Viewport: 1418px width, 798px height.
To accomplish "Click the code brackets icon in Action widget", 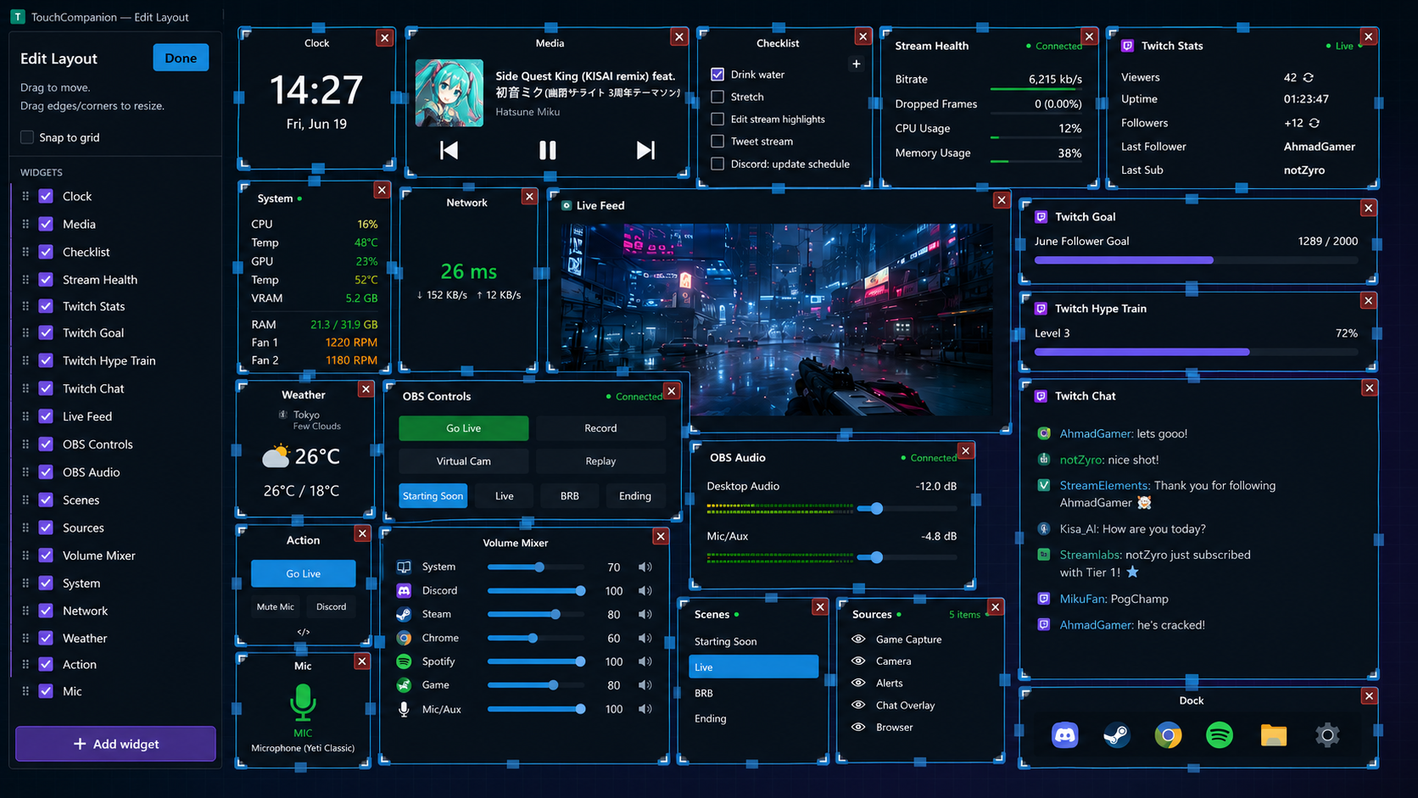I will coord(304,632).
